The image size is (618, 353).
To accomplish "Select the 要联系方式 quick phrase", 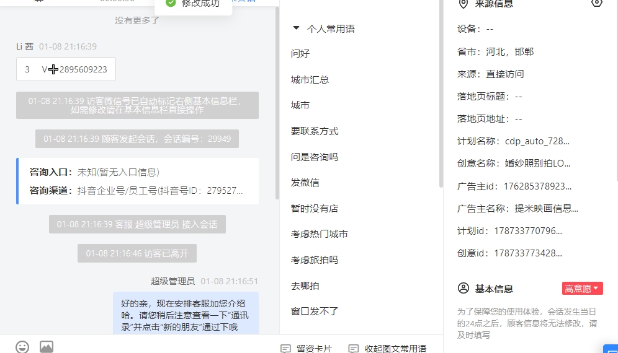I will pos(315,131).
